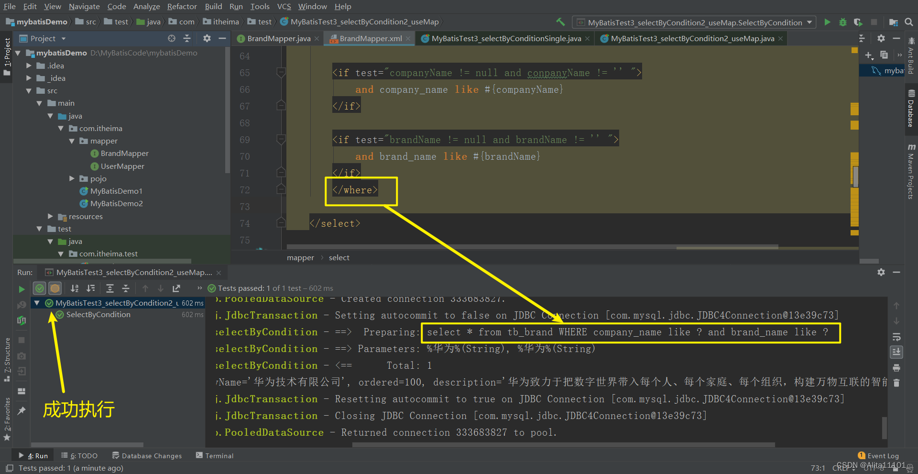
Task: Toggle Show Ignored tests filter
Action: coord(55,288)
